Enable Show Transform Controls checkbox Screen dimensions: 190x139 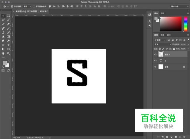click(34, 6)
